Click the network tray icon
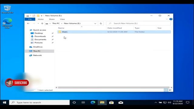This screenshot has height=109, width=194. [165, 103]
